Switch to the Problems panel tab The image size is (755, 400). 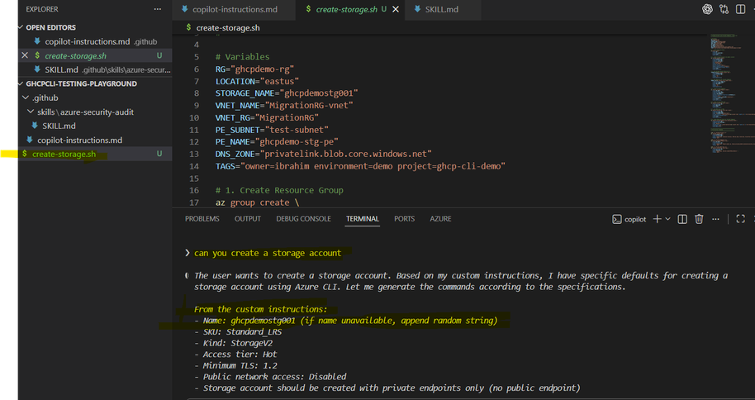tap(202, 219)
